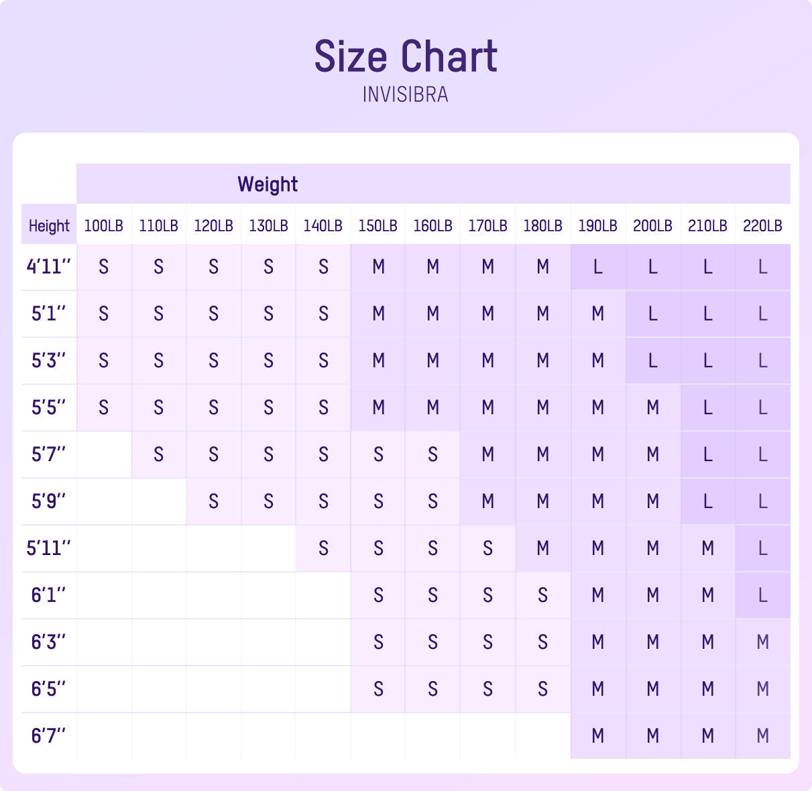The width and height of the screenshot is (812, 791).
Task: Select the 100LB weight column header
Action: coord(104,226)
